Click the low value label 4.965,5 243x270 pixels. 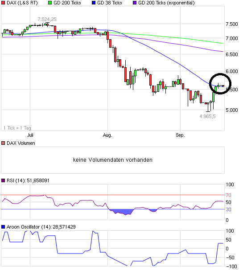(207, 117)
